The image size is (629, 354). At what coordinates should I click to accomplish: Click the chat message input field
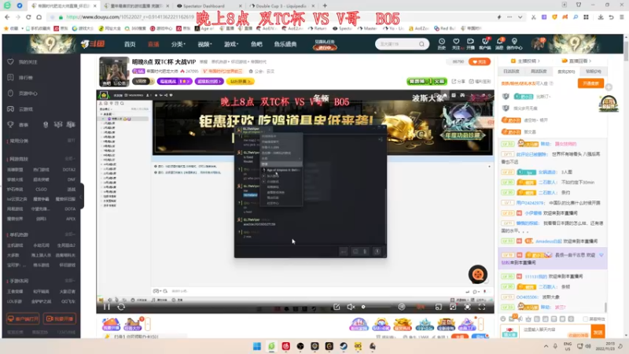[x=556, y=331]
